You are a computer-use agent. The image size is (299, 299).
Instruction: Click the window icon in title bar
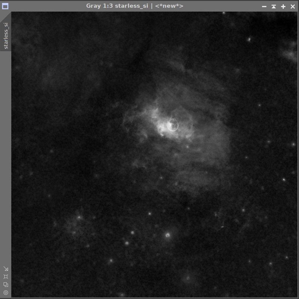[x=5, y=6]
